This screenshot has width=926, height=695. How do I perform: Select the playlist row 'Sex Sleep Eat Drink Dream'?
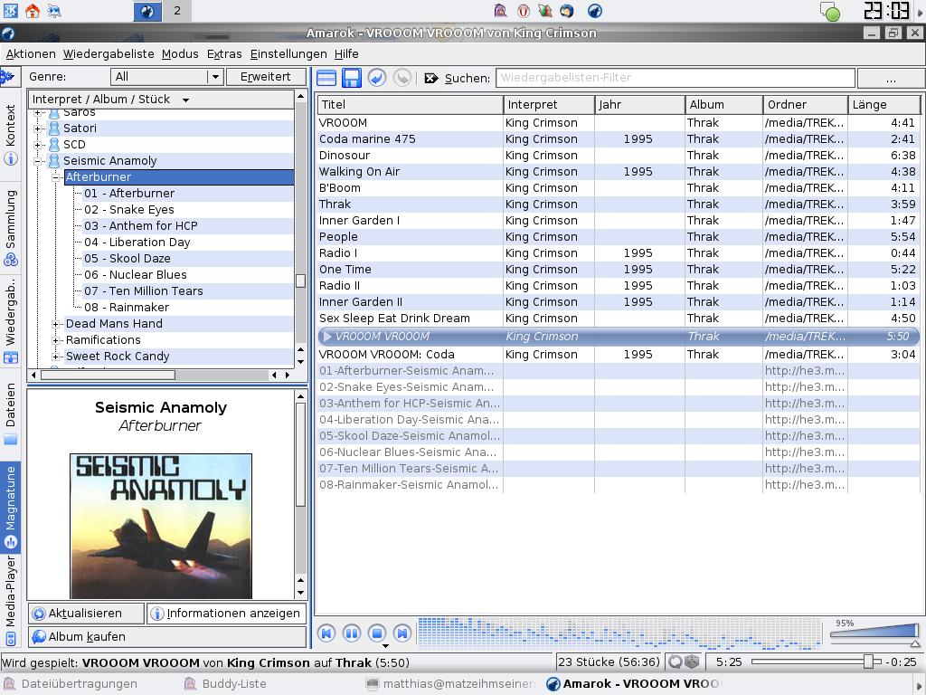tap(617, 318)
